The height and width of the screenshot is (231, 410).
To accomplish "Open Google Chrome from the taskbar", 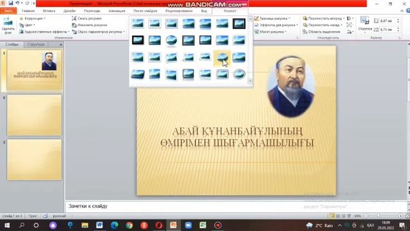I will (129, 225).
